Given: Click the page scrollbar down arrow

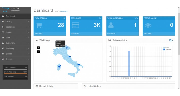Looking at the screenshot, I should coord(179,88).
